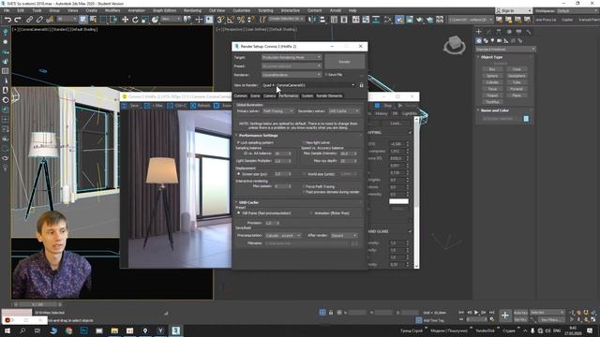Viewport: 600px width, 337px height.
Task: Open Standard Primitives dropdown
Action: click(x=505, y=50)
